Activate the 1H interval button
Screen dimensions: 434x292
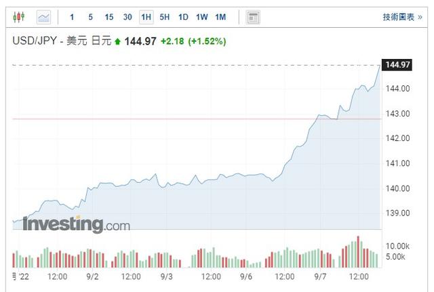point(146,17)
